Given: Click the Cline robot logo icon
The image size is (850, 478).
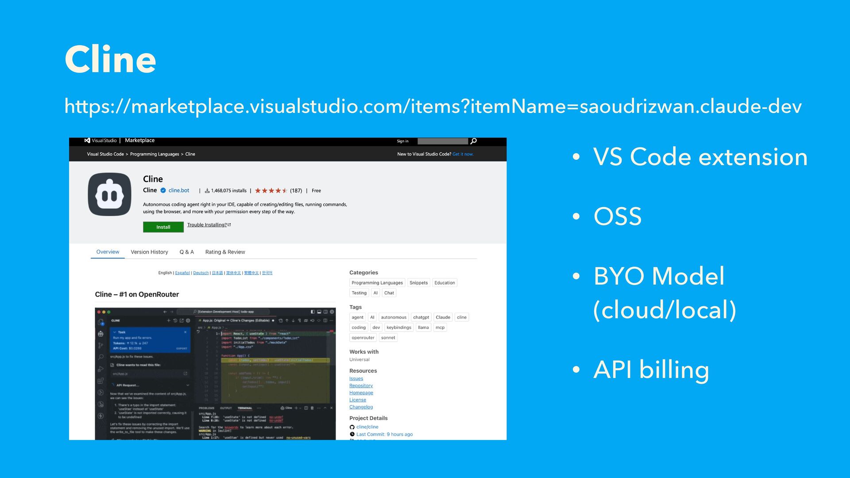Looking at the screenshot, I should (x=109, y=194).
